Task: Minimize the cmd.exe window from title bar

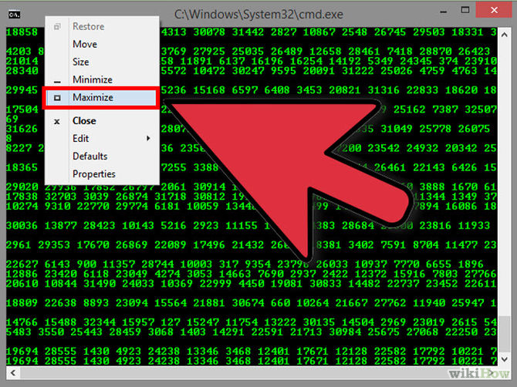Action: [444, 12]
